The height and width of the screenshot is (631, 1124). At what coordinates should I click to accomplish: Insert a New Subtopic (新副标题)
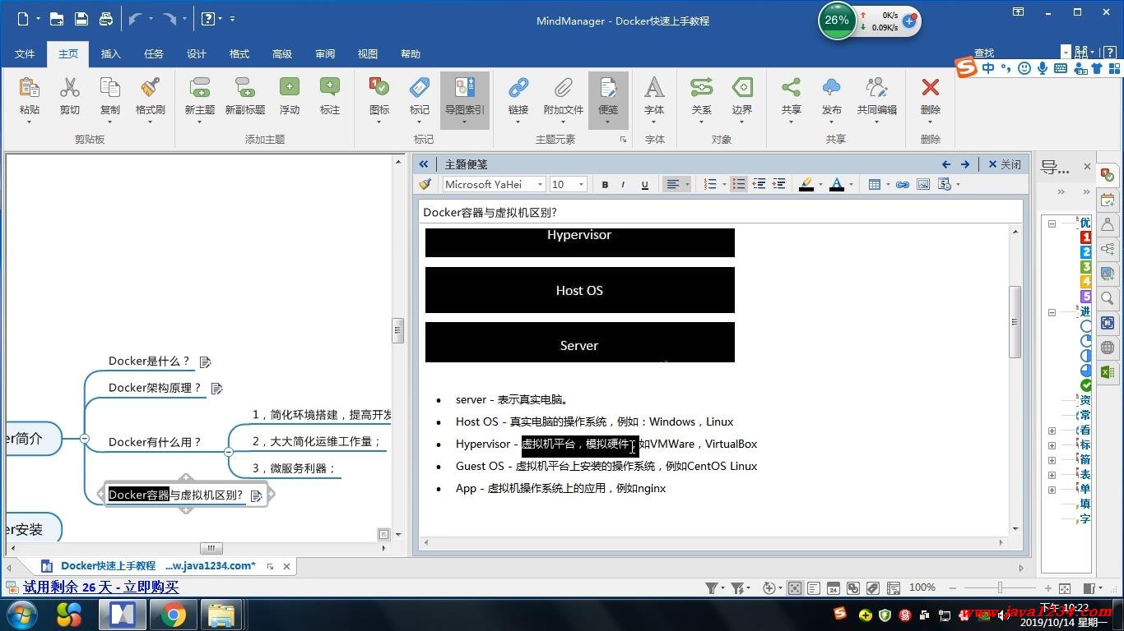[x=244, y=88]
